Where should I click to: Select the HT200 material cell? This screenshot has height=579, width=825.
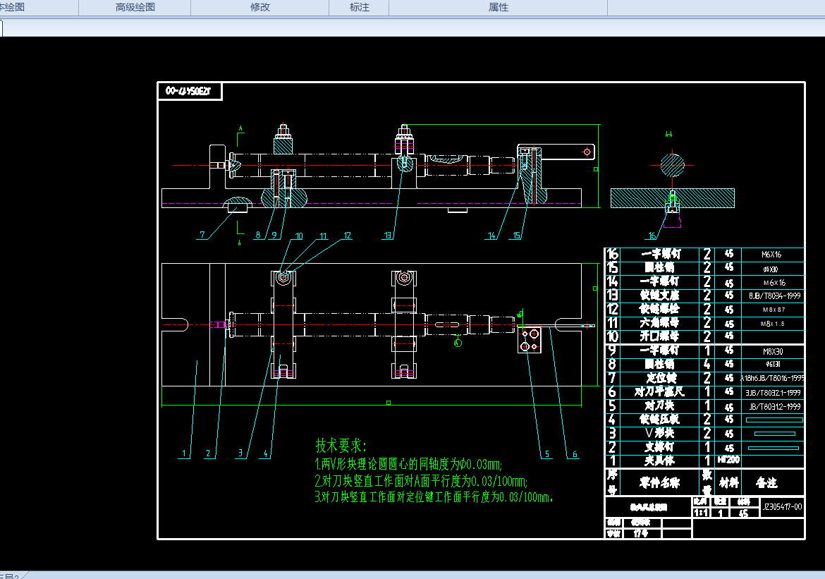tap(728, 459)
